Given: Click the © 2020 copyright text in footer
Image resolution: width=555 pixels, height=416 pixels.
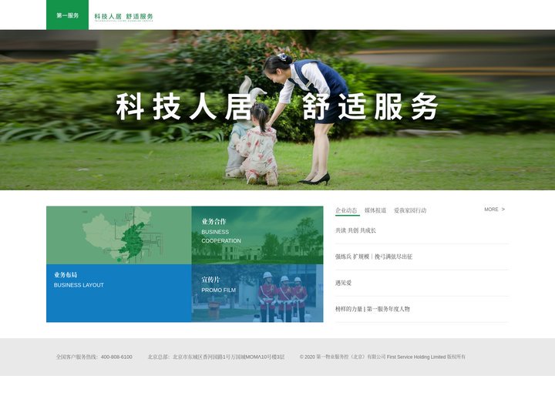Looking at the screenshot, I should pos(382,357).
